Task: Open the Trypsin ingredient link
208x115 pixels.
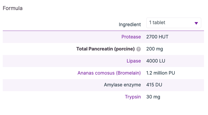Action: 133,97
